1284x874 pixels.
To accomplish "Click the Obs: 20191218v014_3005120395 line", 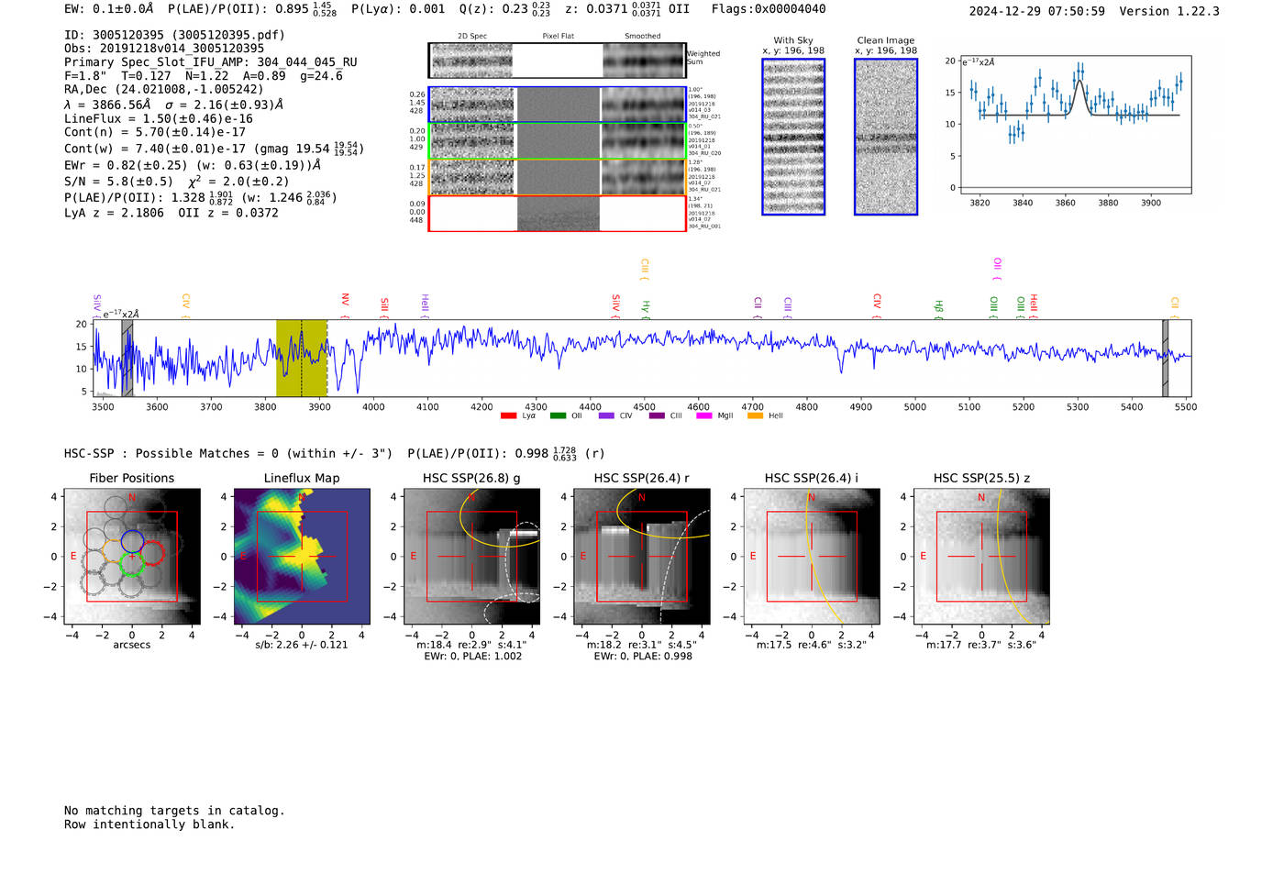I will pyautogui.click(x=164, y=49).
